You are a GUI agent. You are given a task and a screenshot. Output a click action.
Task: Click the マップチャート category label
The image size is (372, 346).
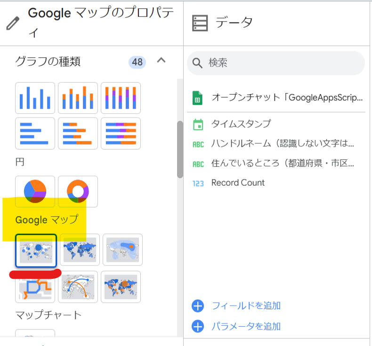[49, 315]
